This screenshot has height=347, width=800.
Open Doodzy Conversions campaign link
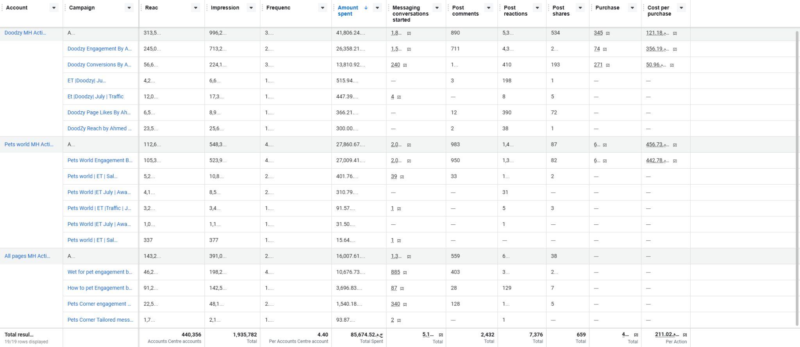pos(99,65)
